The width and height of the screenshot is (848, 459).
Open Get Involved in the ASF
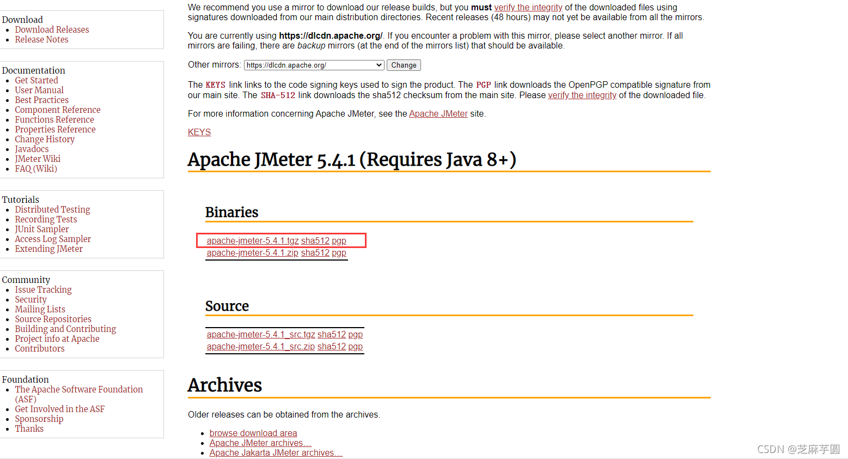(59, 409)
